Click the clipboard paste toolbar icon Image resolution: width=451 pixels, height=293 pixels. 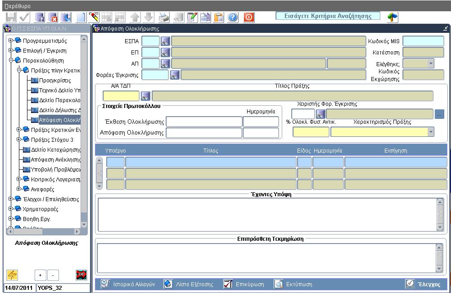(219, 17)
